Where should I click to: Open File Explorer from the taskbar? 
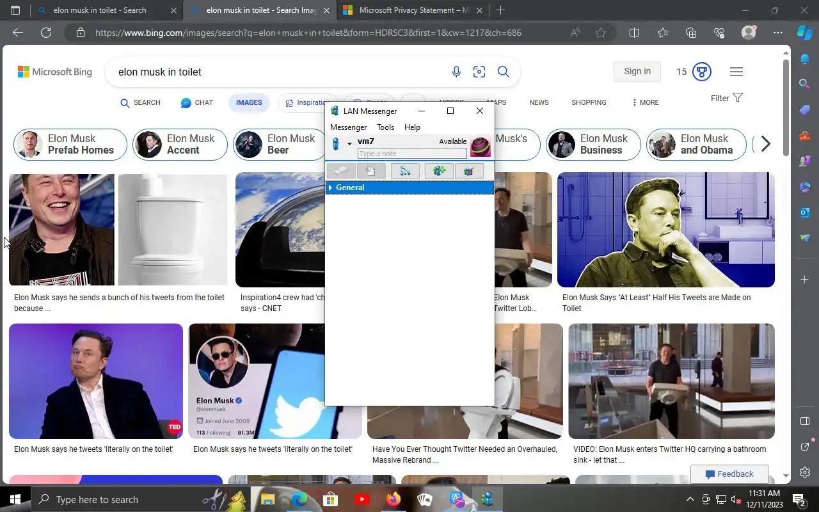pos(267,499)
